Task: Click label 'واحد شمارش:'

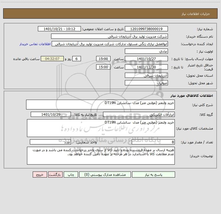Action: tap(86, 142)
